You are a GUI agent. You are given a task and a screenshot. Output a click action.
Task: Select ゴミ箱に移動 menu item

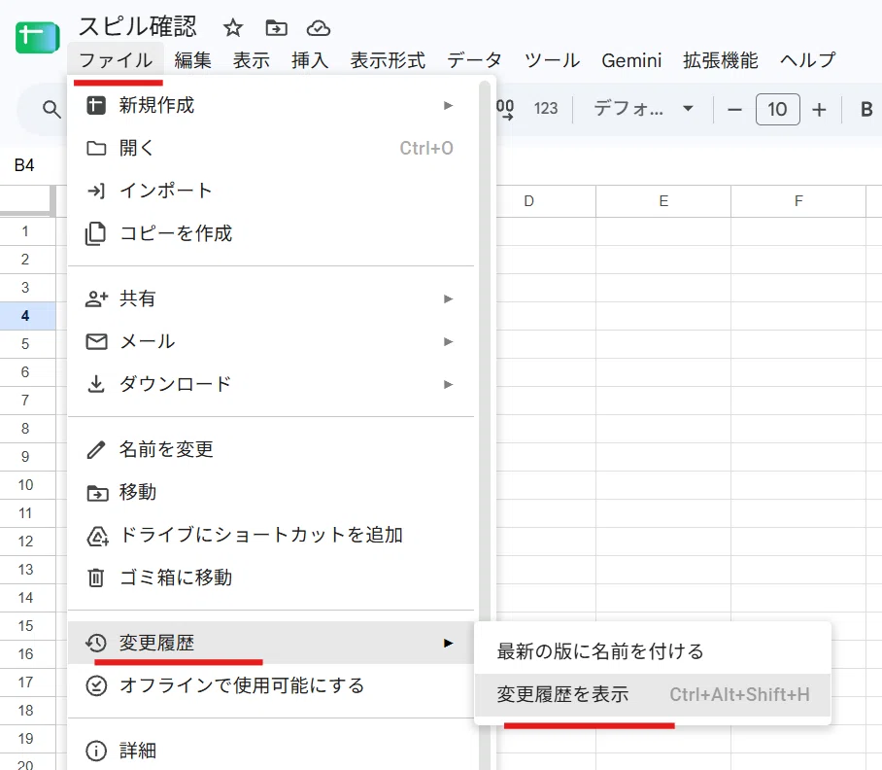(271, 578)
